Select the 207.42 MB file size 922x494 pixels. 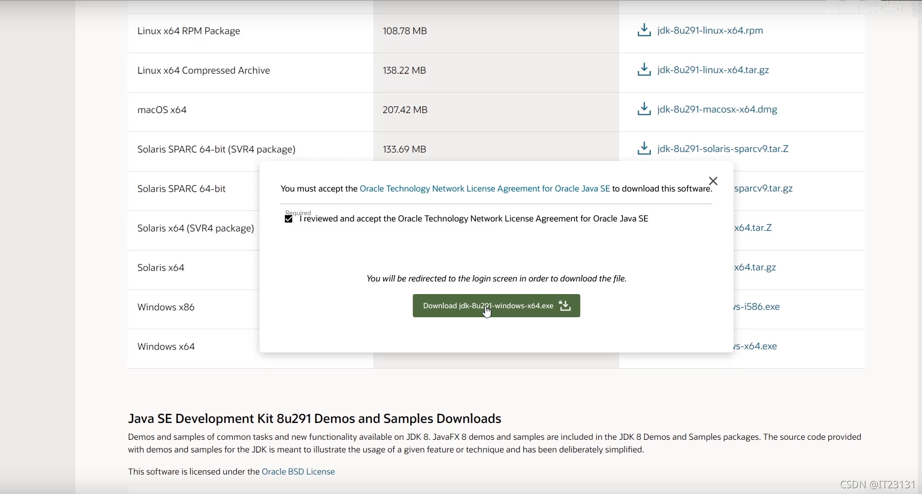click(x=405, y=110)
